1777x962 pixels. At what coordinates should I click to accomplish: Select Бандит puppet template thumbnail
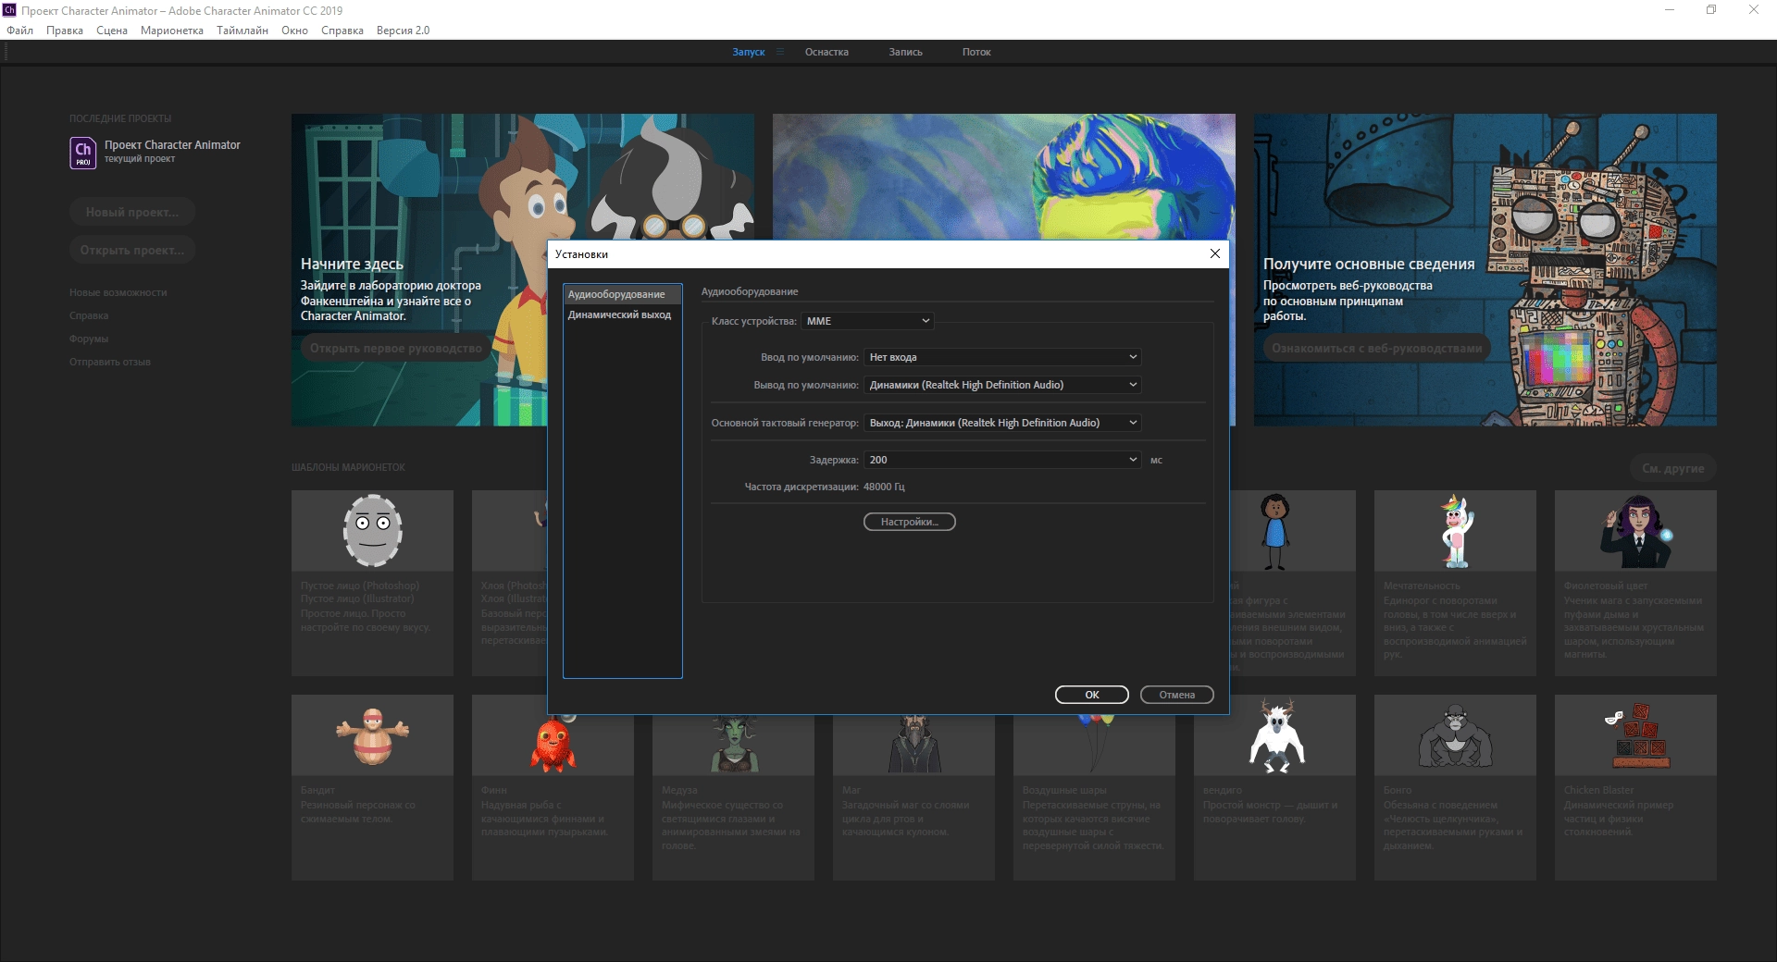(372, 735)
